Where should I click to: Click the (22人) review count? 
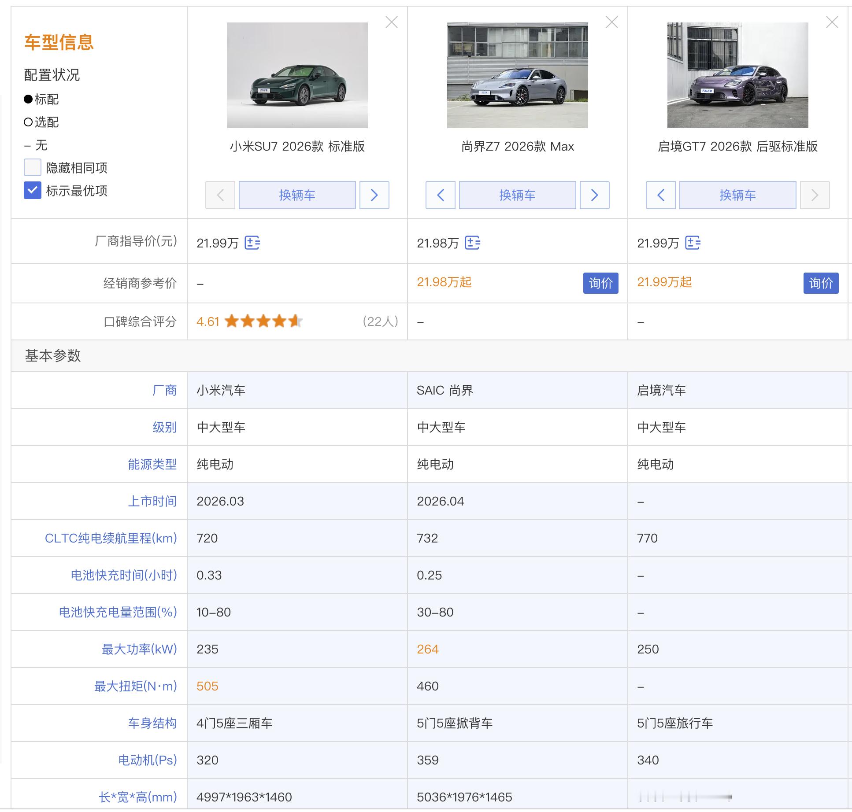[x=381, y=321]
